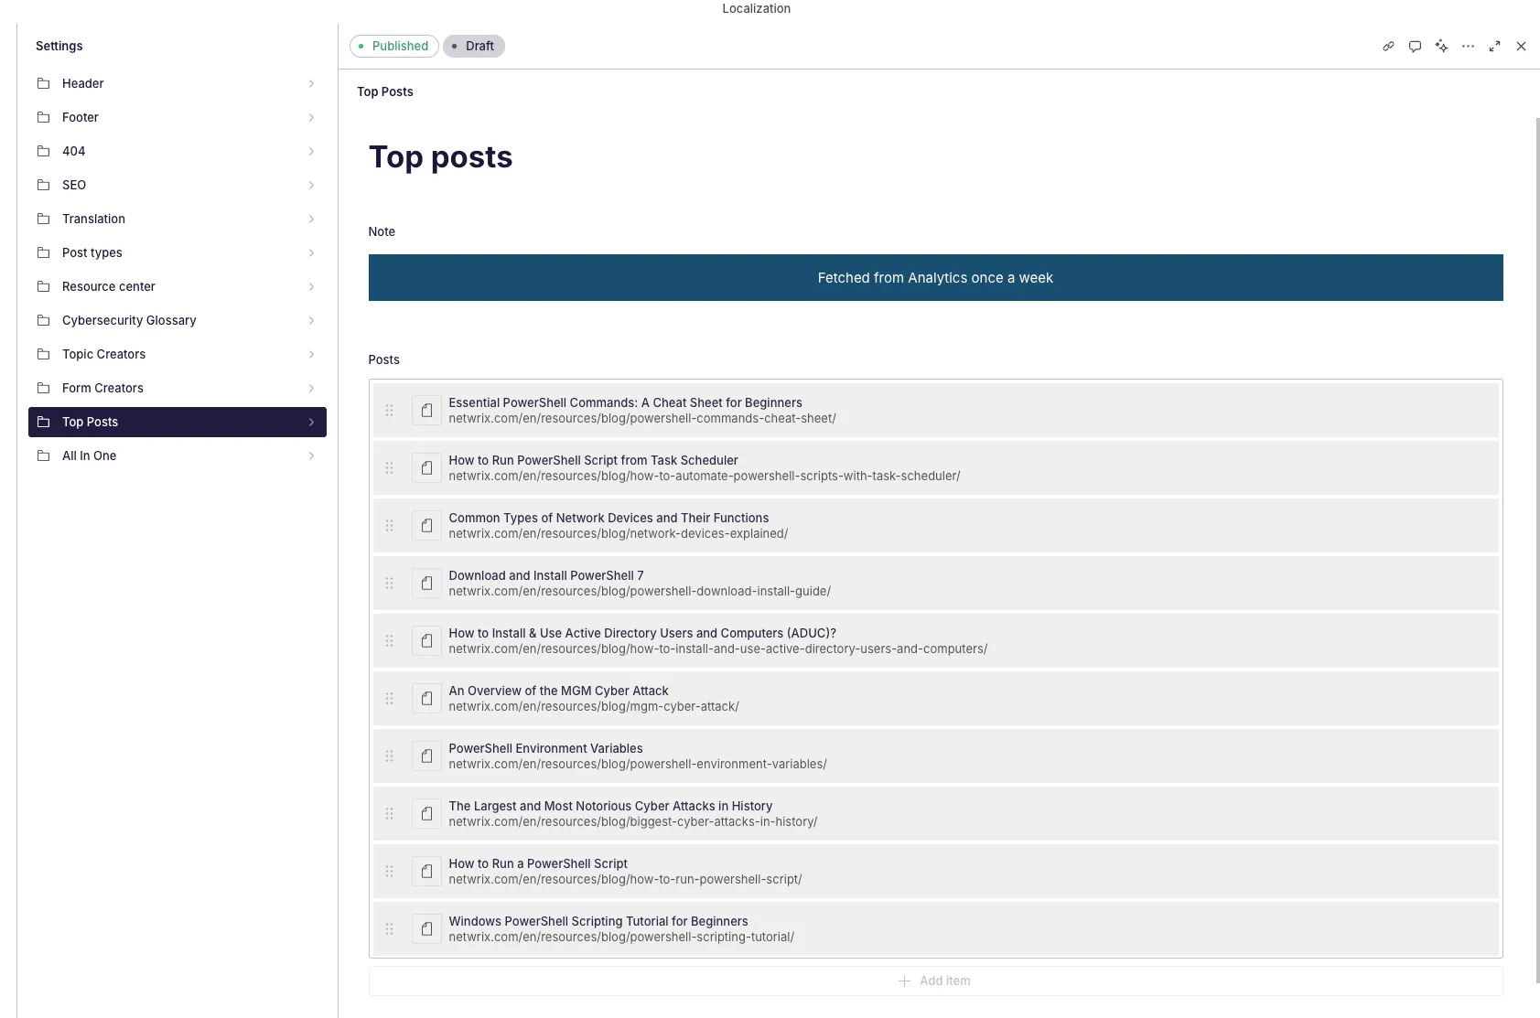This screenshot has height=1018, width=1540.
Task: Click document icon of MGM Cyber Attack post
Action: (x=426, y=699)
